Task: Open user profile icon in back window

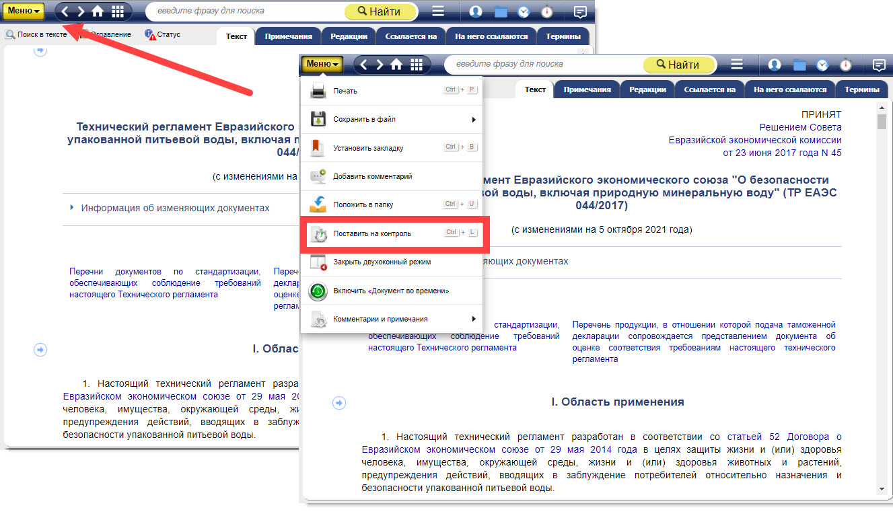Action: [476, 11]
